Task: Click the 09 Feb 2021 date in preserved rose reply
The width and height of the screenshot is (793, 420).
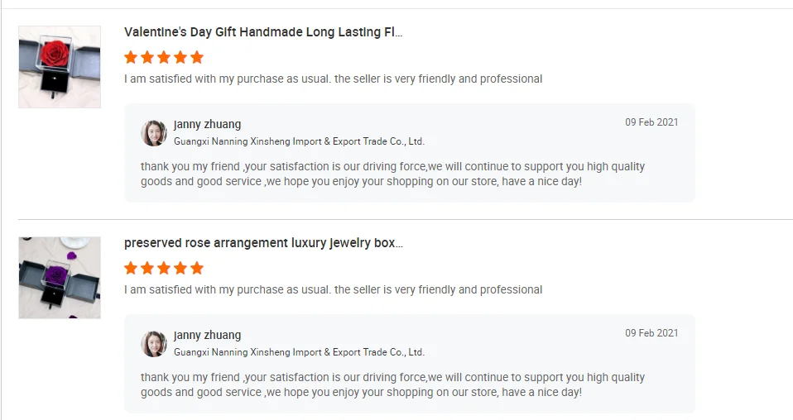Action: coord(651,333)
